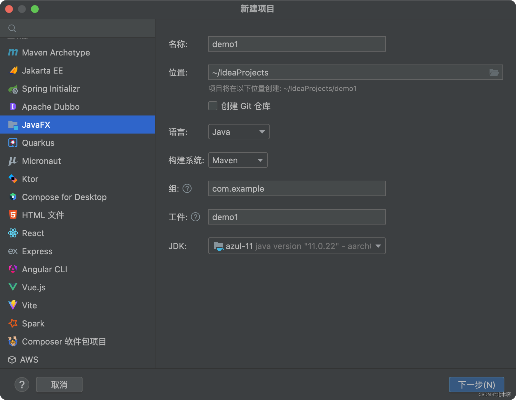Select the Spark list item

77,323
